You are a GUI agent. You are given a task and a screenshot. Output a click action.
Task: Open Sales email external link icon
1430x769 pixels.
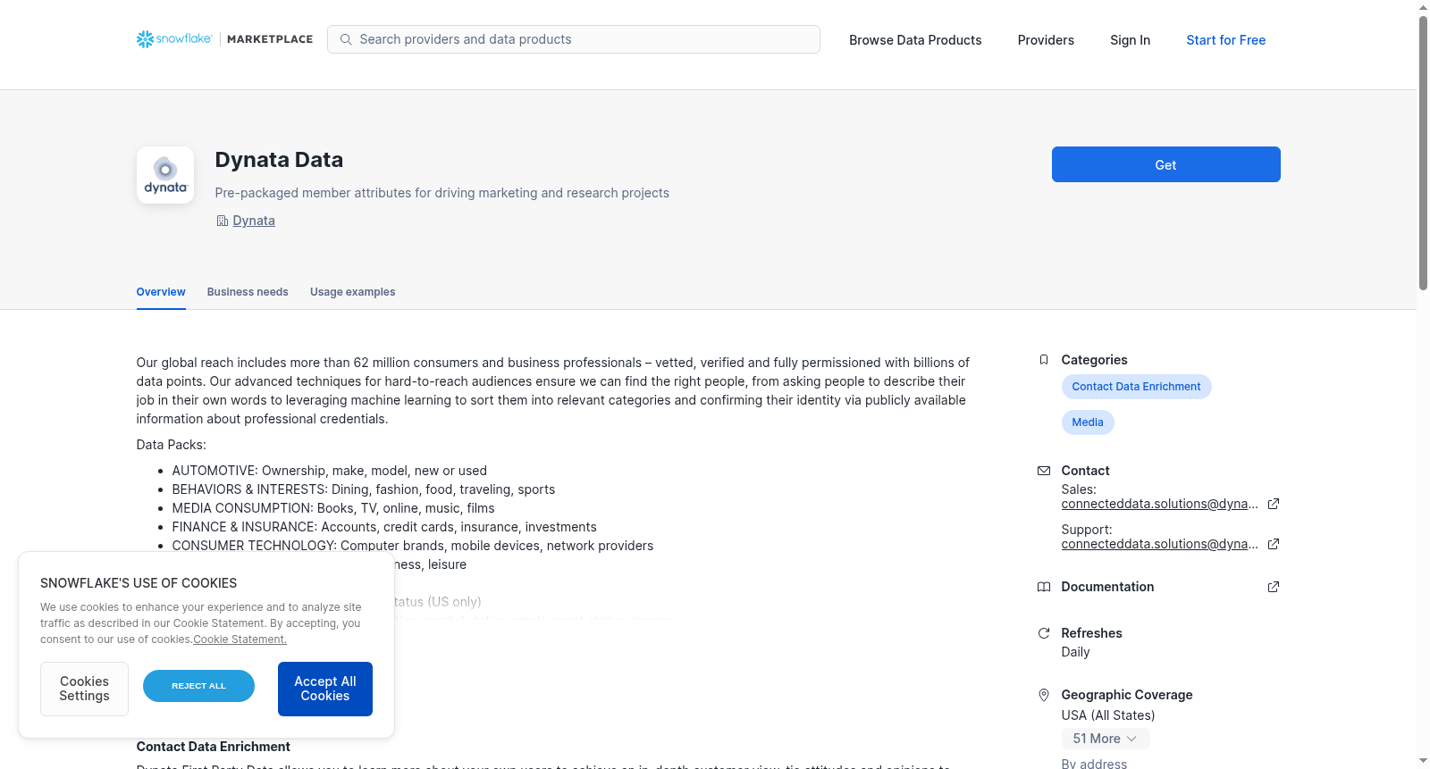1274,504
